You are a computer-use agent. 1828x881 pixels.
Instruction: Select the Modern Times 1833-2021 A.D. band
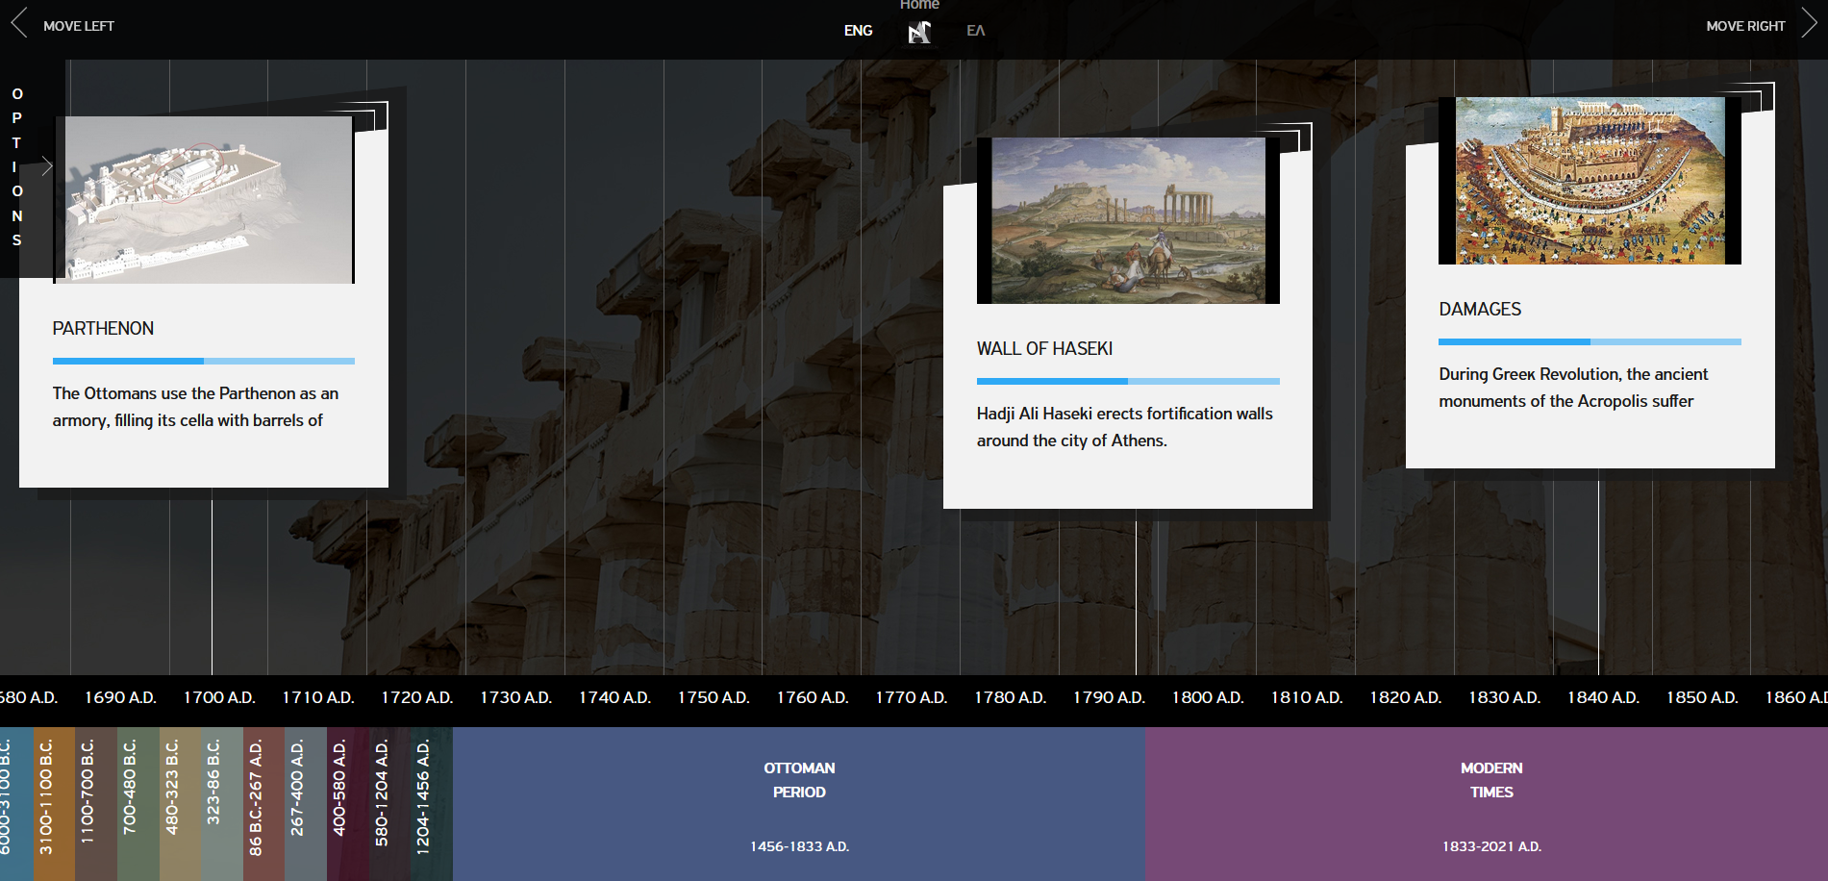coord(1490,804)
